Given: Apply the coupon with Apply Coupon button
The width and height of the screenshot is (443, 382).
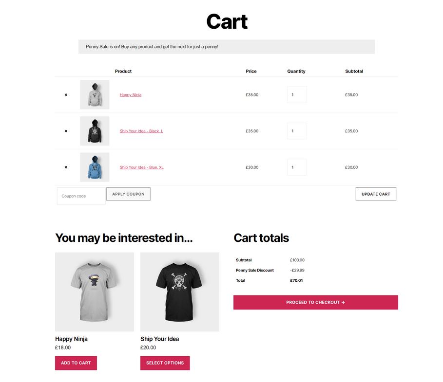Looking at the screenshot, I should click(x=128, y=194).
